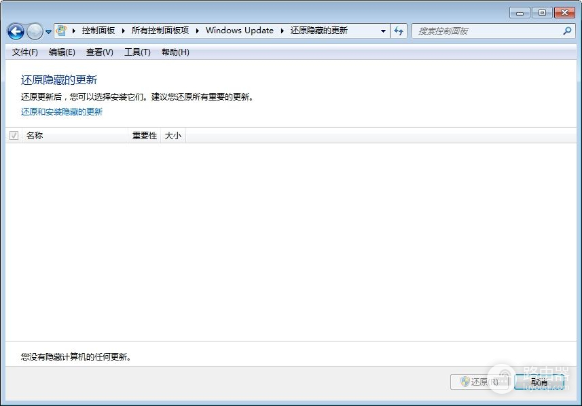582x406 pixels.
Task: Open the 查看(V) menu
Action: pyautogui.click(x=99, y=52)
